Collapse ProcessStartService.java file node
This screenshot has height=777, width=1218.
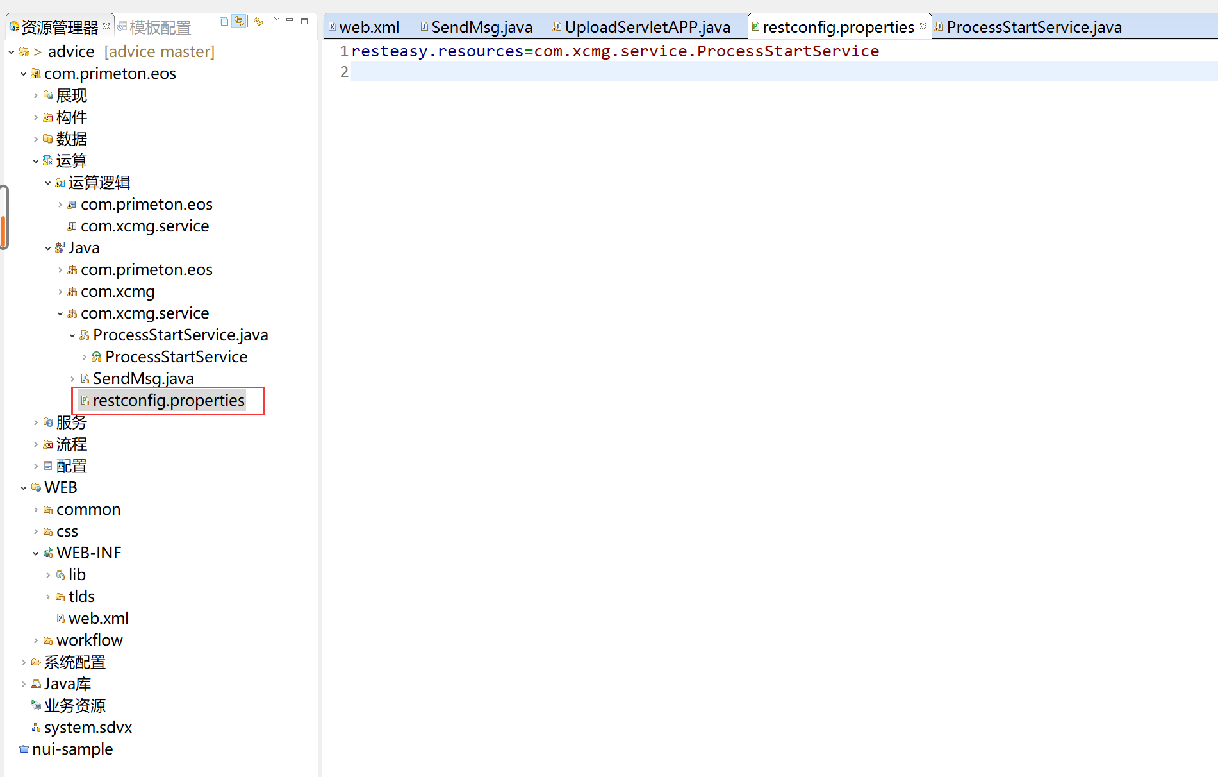[72, 335]
